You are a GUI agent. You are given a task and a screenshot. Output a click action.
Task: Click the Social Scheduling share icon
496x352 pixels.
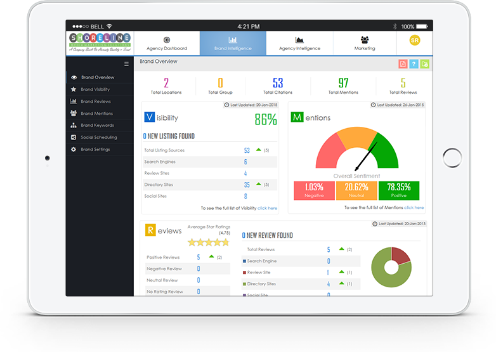coord(74,138)
